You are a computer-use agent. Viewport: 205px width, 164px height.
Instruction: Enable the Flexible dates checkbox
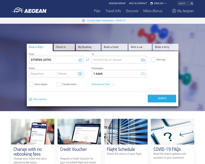59,84
